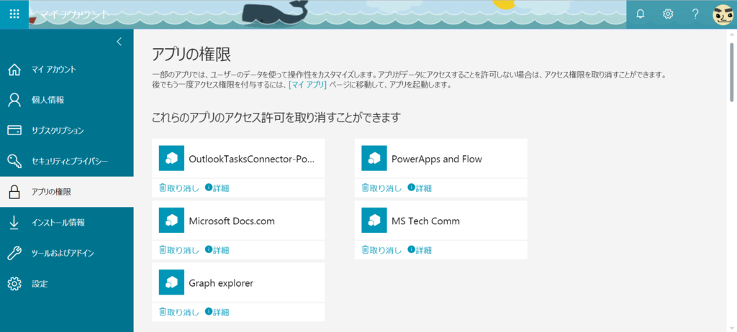
Task: Show details (詳細) for OutlookTasksConnector
Action: click(x=217, y=188)
